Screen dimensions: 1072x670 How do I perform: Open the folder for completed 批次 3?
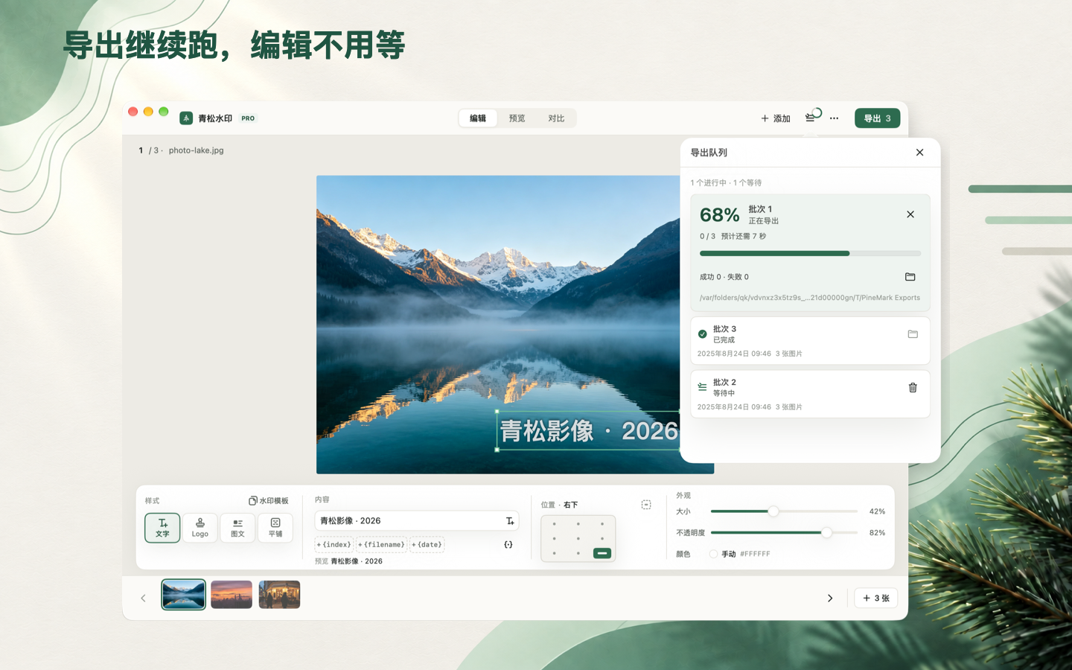913,334
